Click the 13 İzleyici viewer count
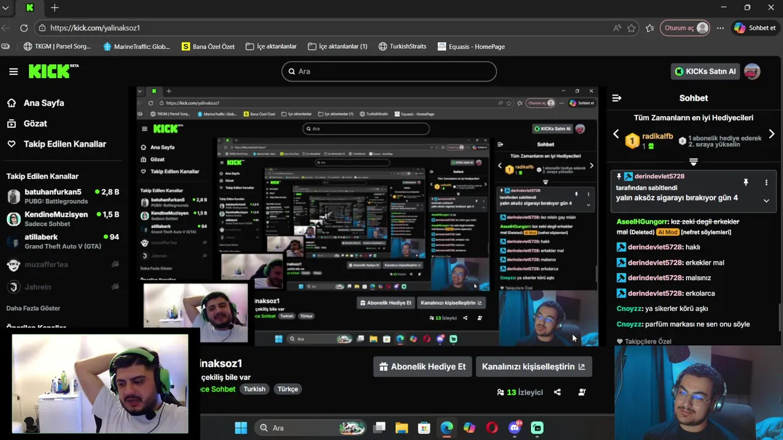This screenshot has height=440, width=783. tap(521, 392)
